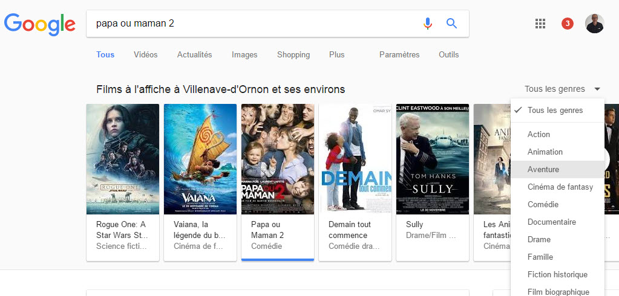This screenshot has width=619, height=296.
Task: Choose Fiction historique genre
Action: point(557,274)
